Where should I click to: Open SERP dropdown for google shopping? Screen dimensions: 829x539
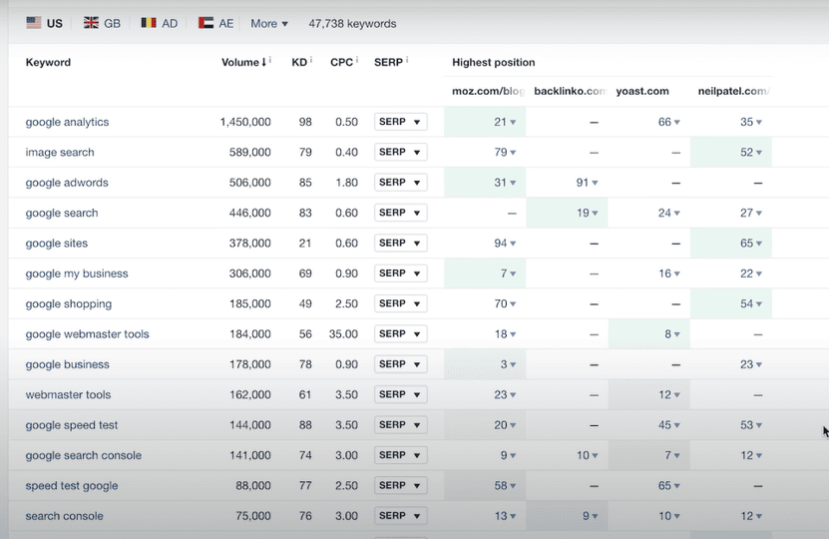tap(400, 303)
